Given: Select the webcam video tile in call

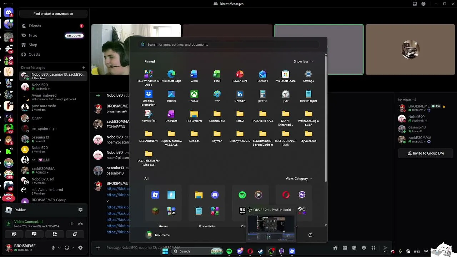Looking at the screenshot, I should (x=136, y=50).
